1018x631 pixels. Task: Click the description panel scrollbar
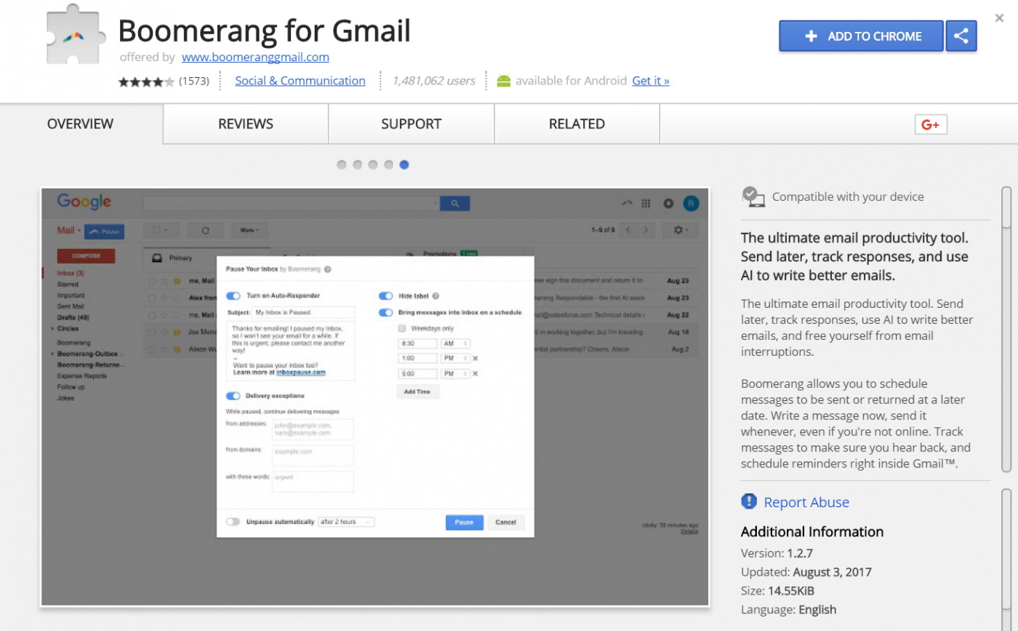point(1006,329)
